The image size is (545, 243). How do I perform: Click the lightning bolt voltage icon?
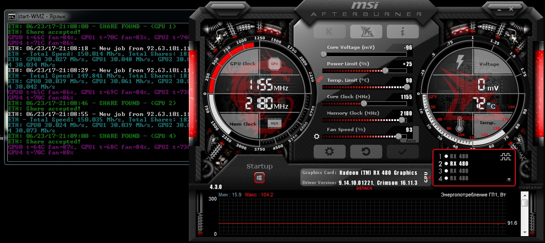click(x=460, y=62)
